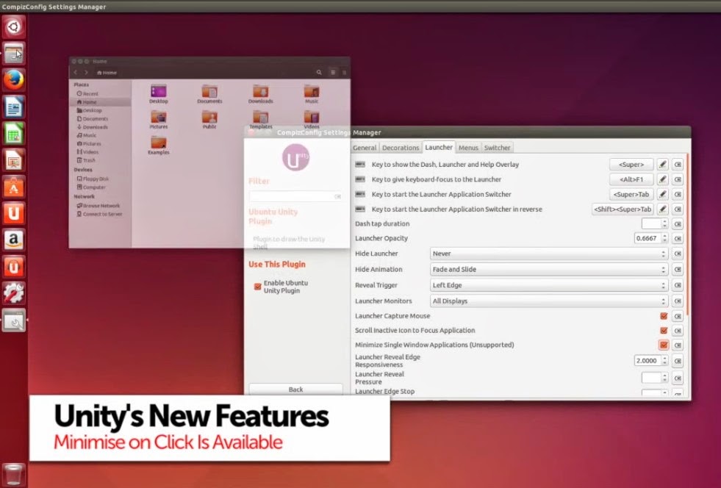This screenshot has height=488, width=721.
Task: Switch to the Decorations tab
Action: (x=401, y=147)
